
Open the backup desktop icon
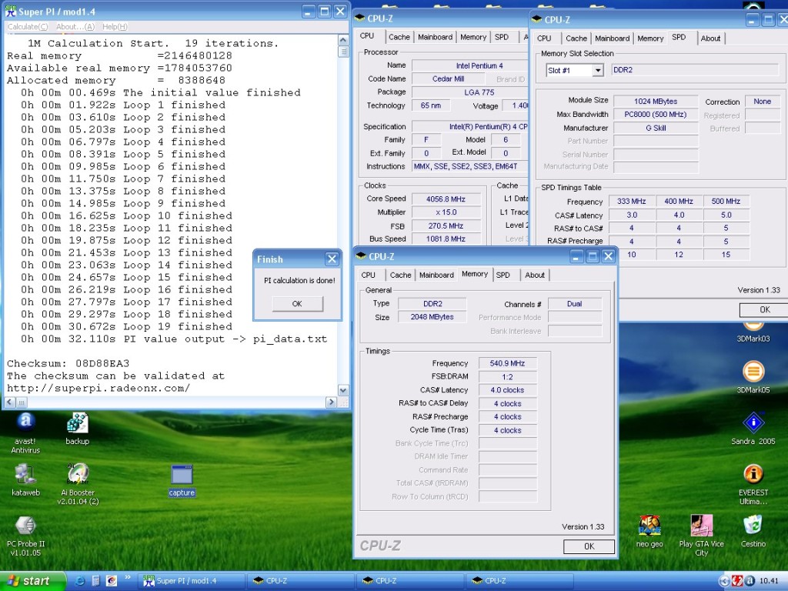(78, 429)
